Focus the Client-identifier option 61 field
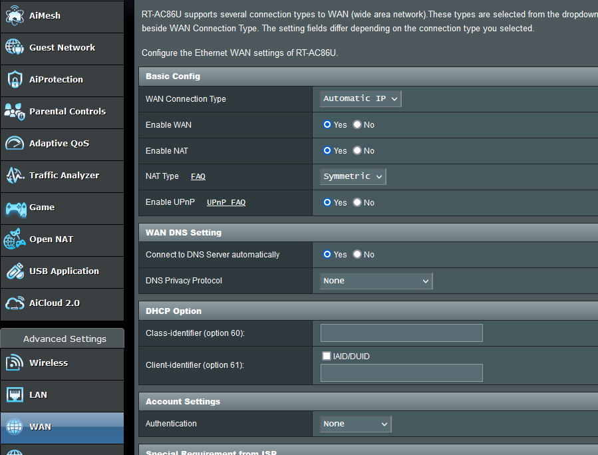The height and width of the screenshot is (455, 598). click(x=402, y=373)
